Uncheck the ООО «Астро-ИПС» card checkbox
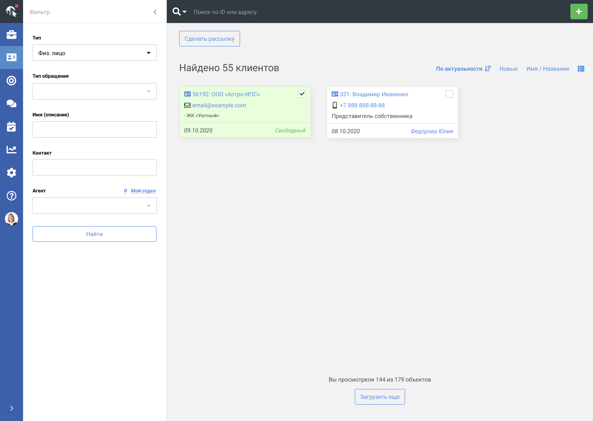Image resolution: width=593 pixels, height=421 pixels. point(302,94)
